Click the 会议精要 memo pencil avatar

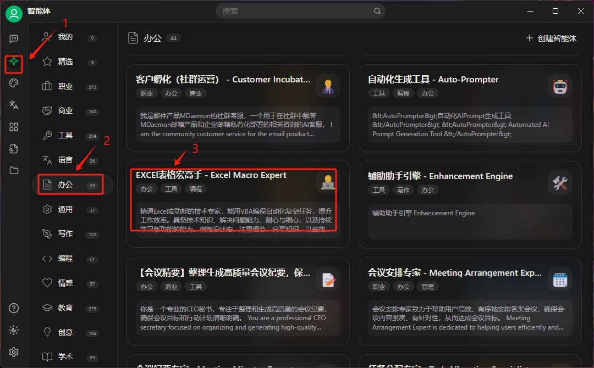328,280
